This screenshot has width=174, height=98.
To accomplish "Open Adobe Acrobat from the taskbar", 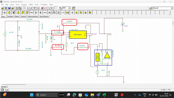I will [122, 95].
